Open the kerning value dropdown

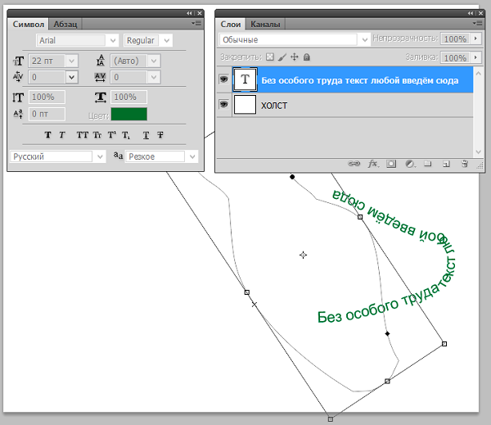click(x=71, y=77)
